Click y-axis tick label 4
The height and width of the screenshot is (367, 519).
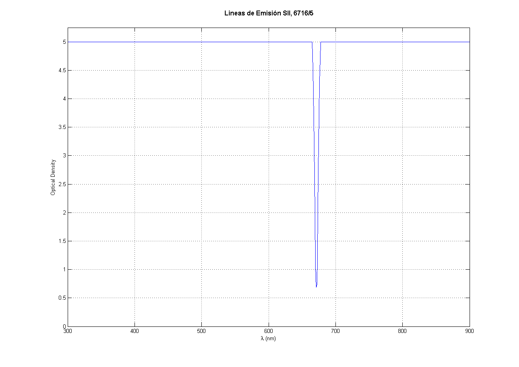[x=64, y=99]
